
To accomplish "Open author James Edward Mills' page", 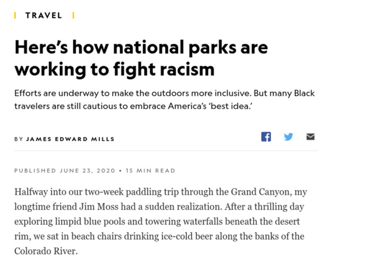I will [x=70, y=139].
